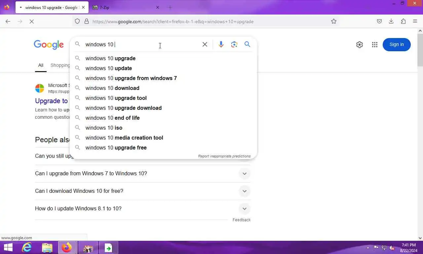The width and height of the screenshot is (423, 254).
Task: Click the page vertical scrollbar thumb
Action: point(420,50)
